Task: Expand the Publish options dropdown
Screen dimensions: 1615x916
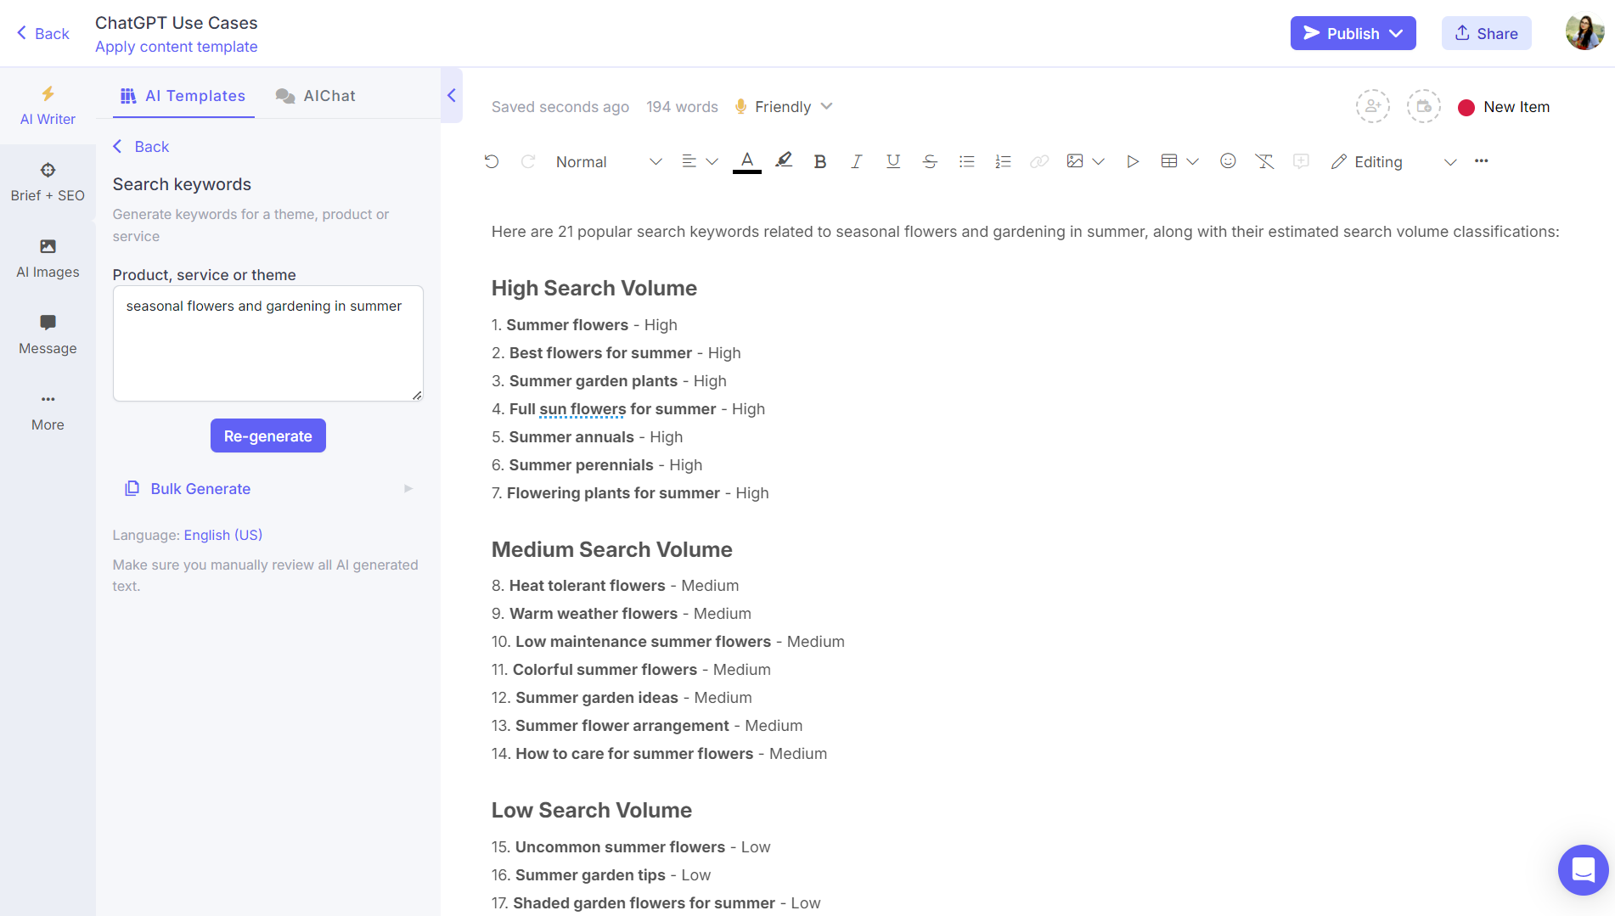Action: point(1397,33)
